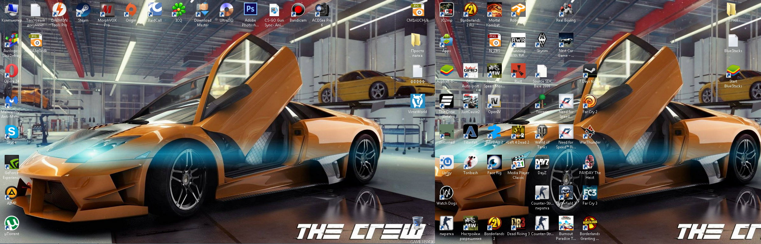Open the Apps BlueStacks shortcut
Image resolution: width=761 pixels, height=244 pixels.
coord(446,41)
